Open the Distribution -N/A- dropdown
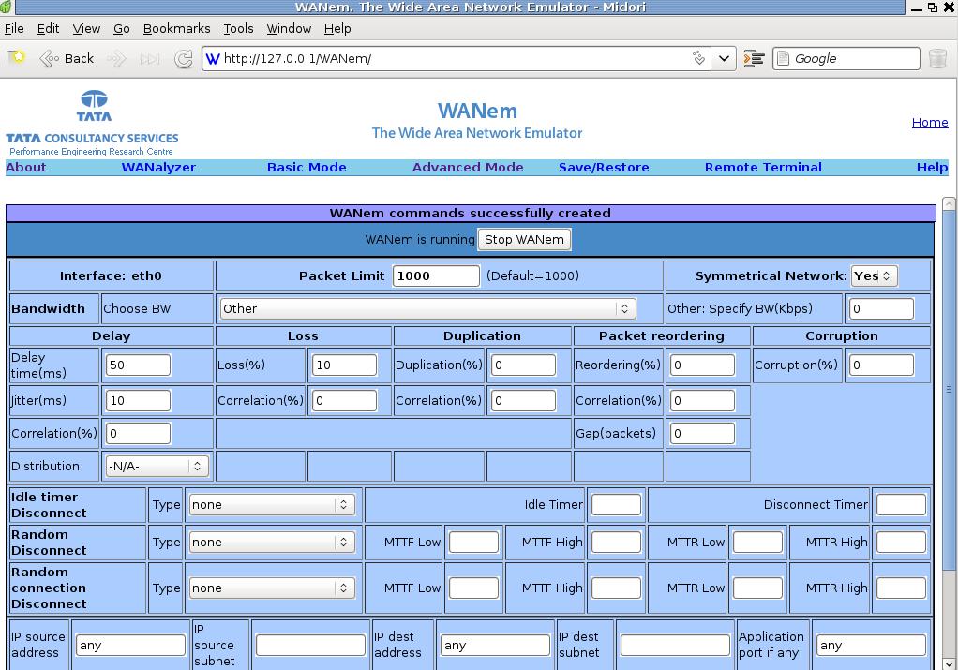Screen dimensions: 958x670 (x=157, y=467)
